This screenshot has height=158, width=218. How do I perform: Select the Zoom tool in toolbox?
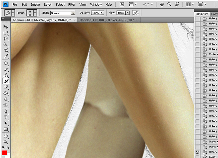tap(6, 142)
